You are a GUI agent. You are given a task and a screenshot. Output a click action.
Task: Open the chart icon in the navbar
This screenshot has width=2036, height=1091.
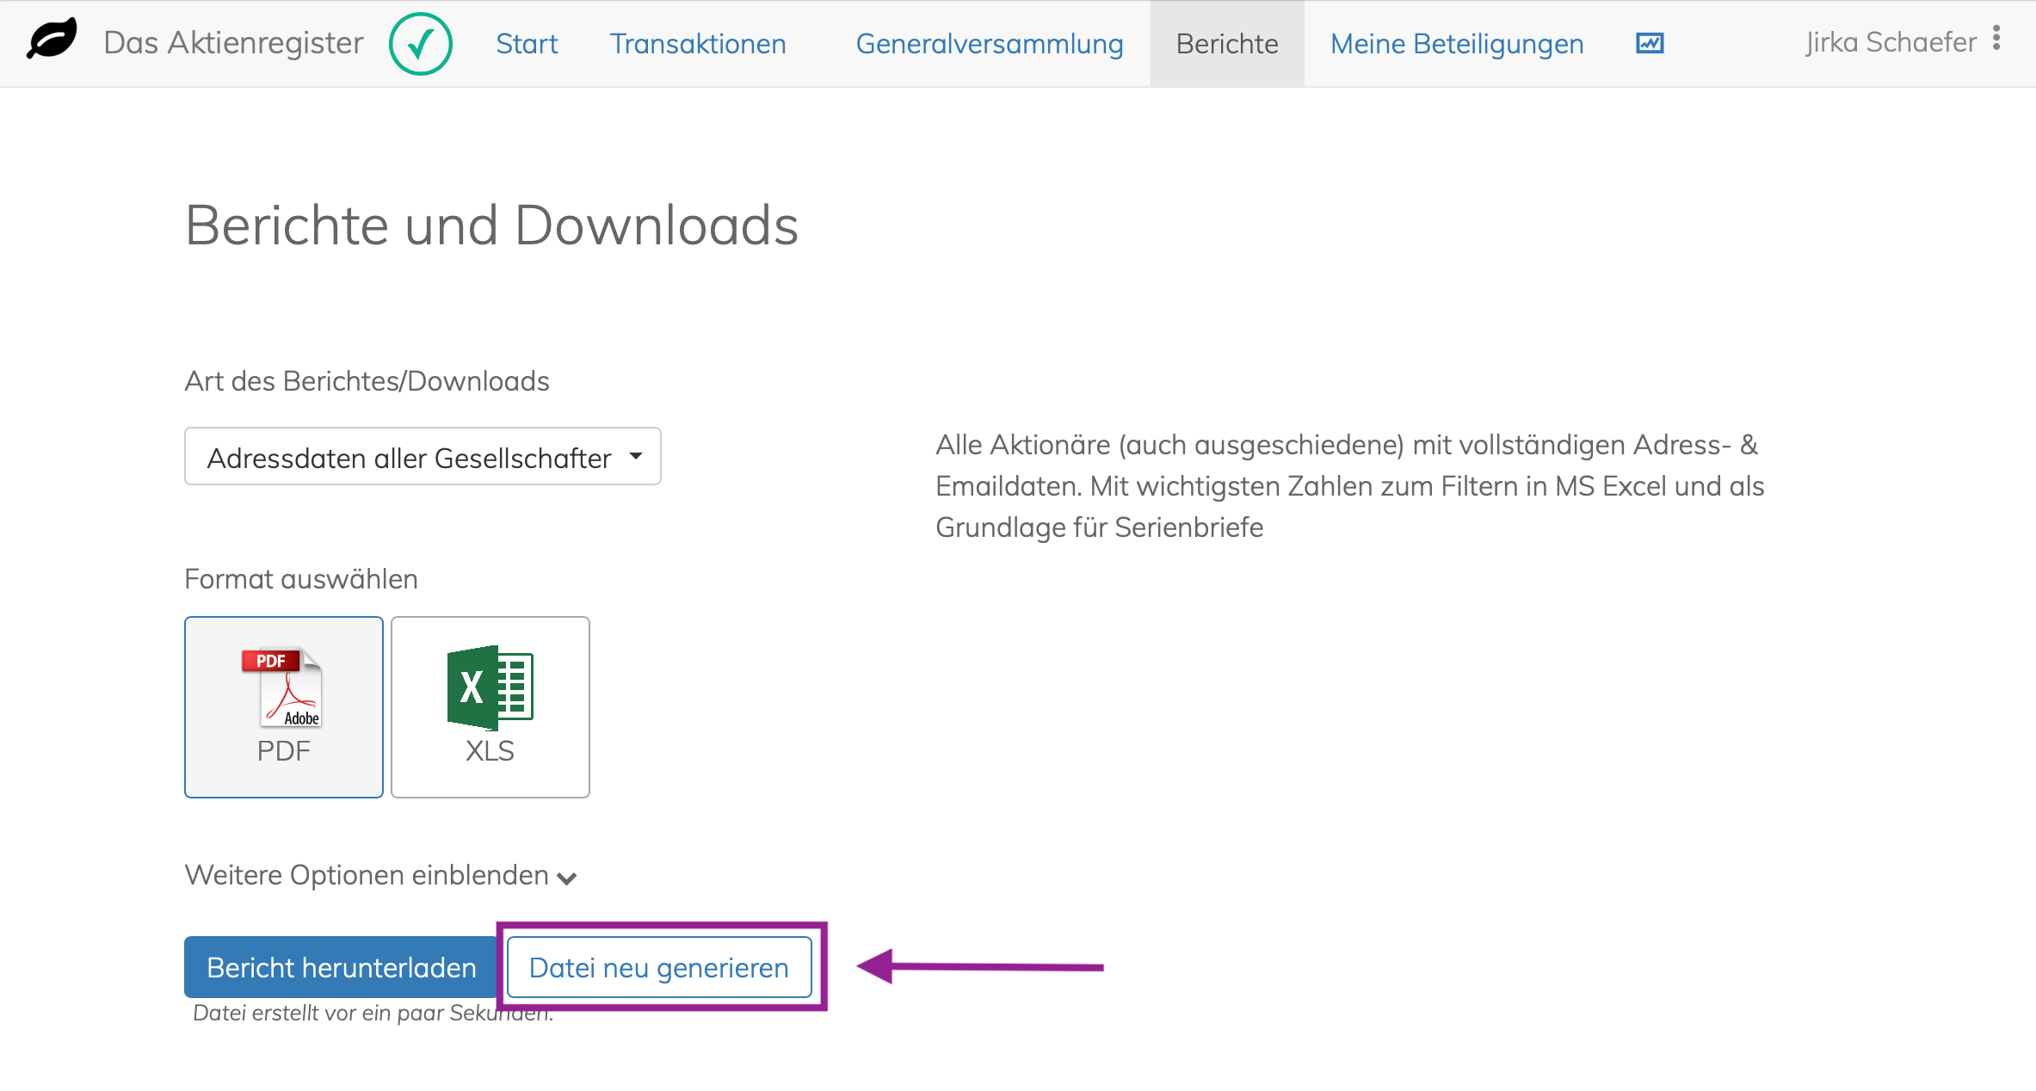[1650, 43]
